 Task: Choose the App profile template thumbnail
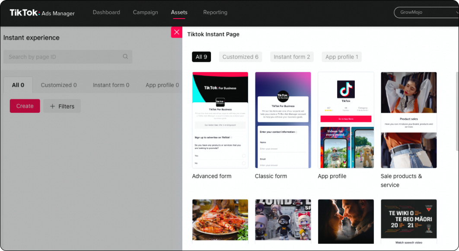tap(346, 120)
